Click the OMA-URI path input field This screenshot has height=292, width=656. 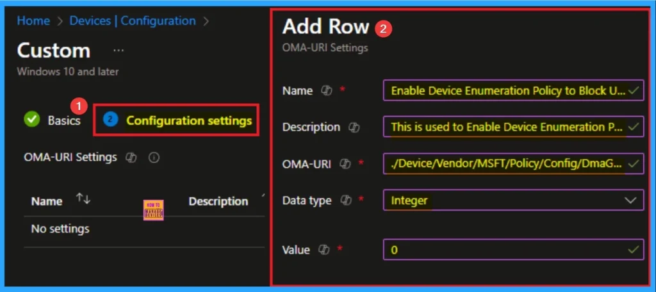pos(506,164)
